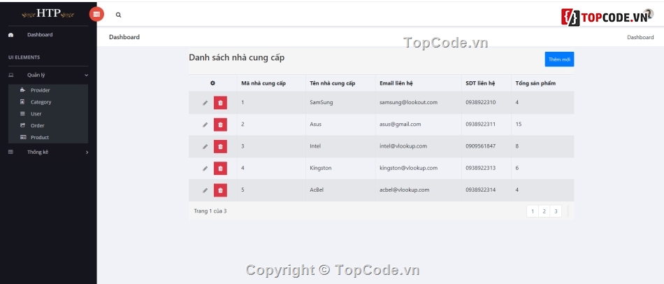The image size is (664, 284).
Task: Delete the Kingston provider row
Action: (x=220, y=169)
